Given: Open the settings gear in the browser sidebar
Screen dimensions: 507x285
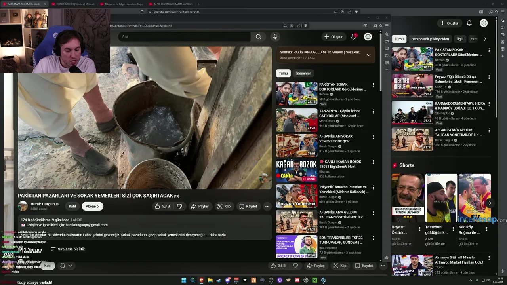Looking at the screenshot, I should (387, 258).
